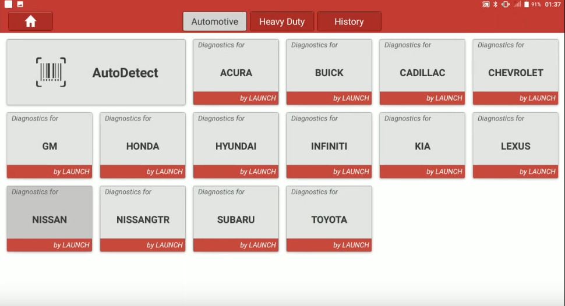The width and height of the screenshot is (565, 306).
Task: Open TOYOTA diagnostics
Action: pyautogui.click(x=329, y=219)
